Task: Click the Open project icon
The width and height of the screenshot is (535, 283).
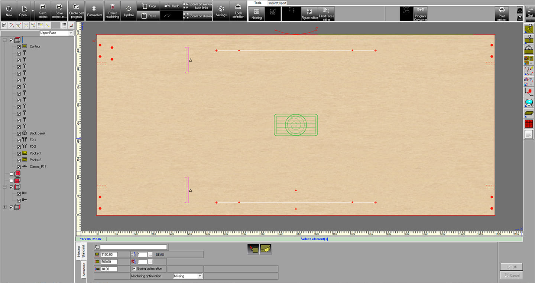Action: click(x=24, y=11)
